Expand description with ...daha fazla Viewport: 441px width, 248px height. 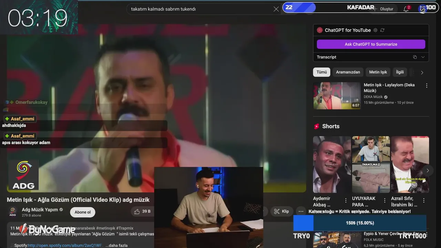tap(116, 246)
